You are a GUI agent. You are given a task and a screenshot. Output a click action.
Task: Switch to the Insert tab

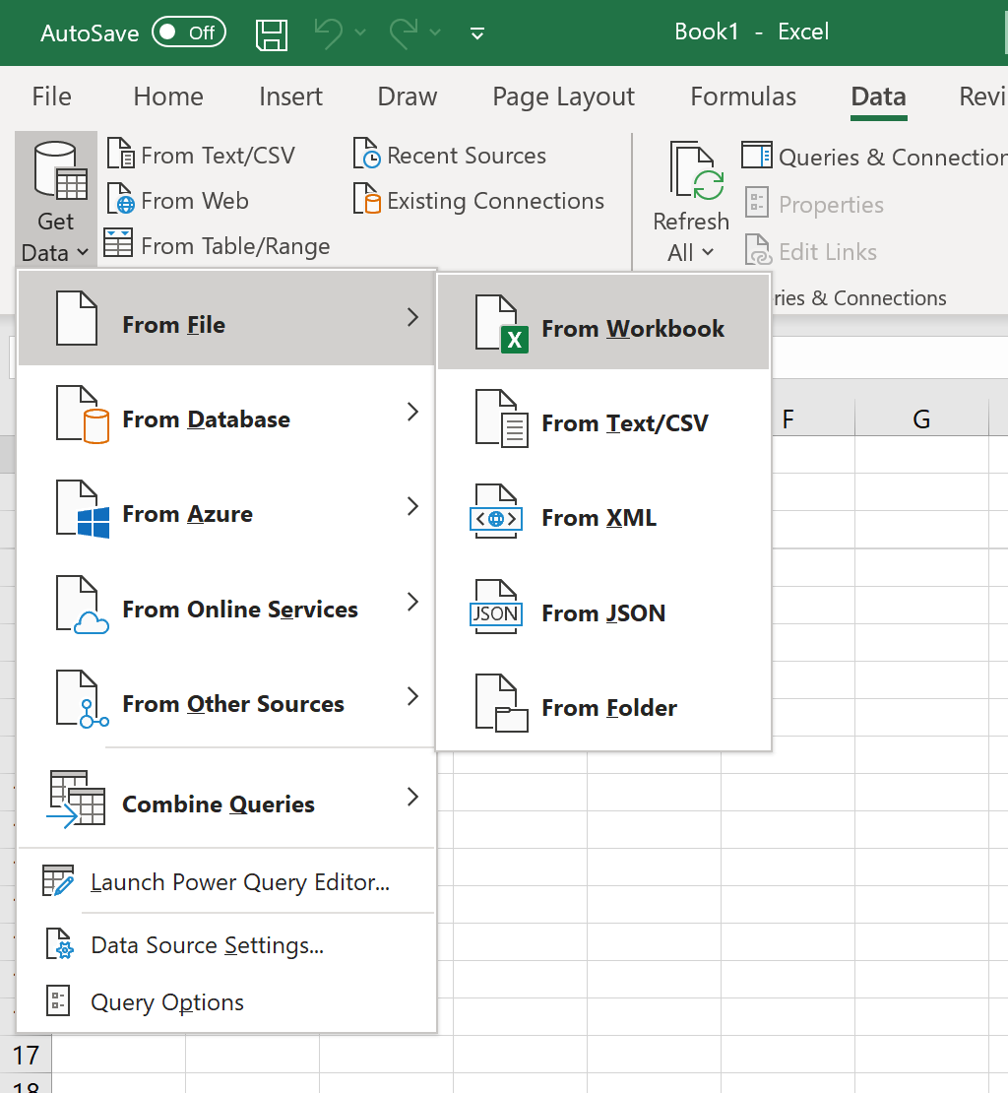[x=290, y=96]
